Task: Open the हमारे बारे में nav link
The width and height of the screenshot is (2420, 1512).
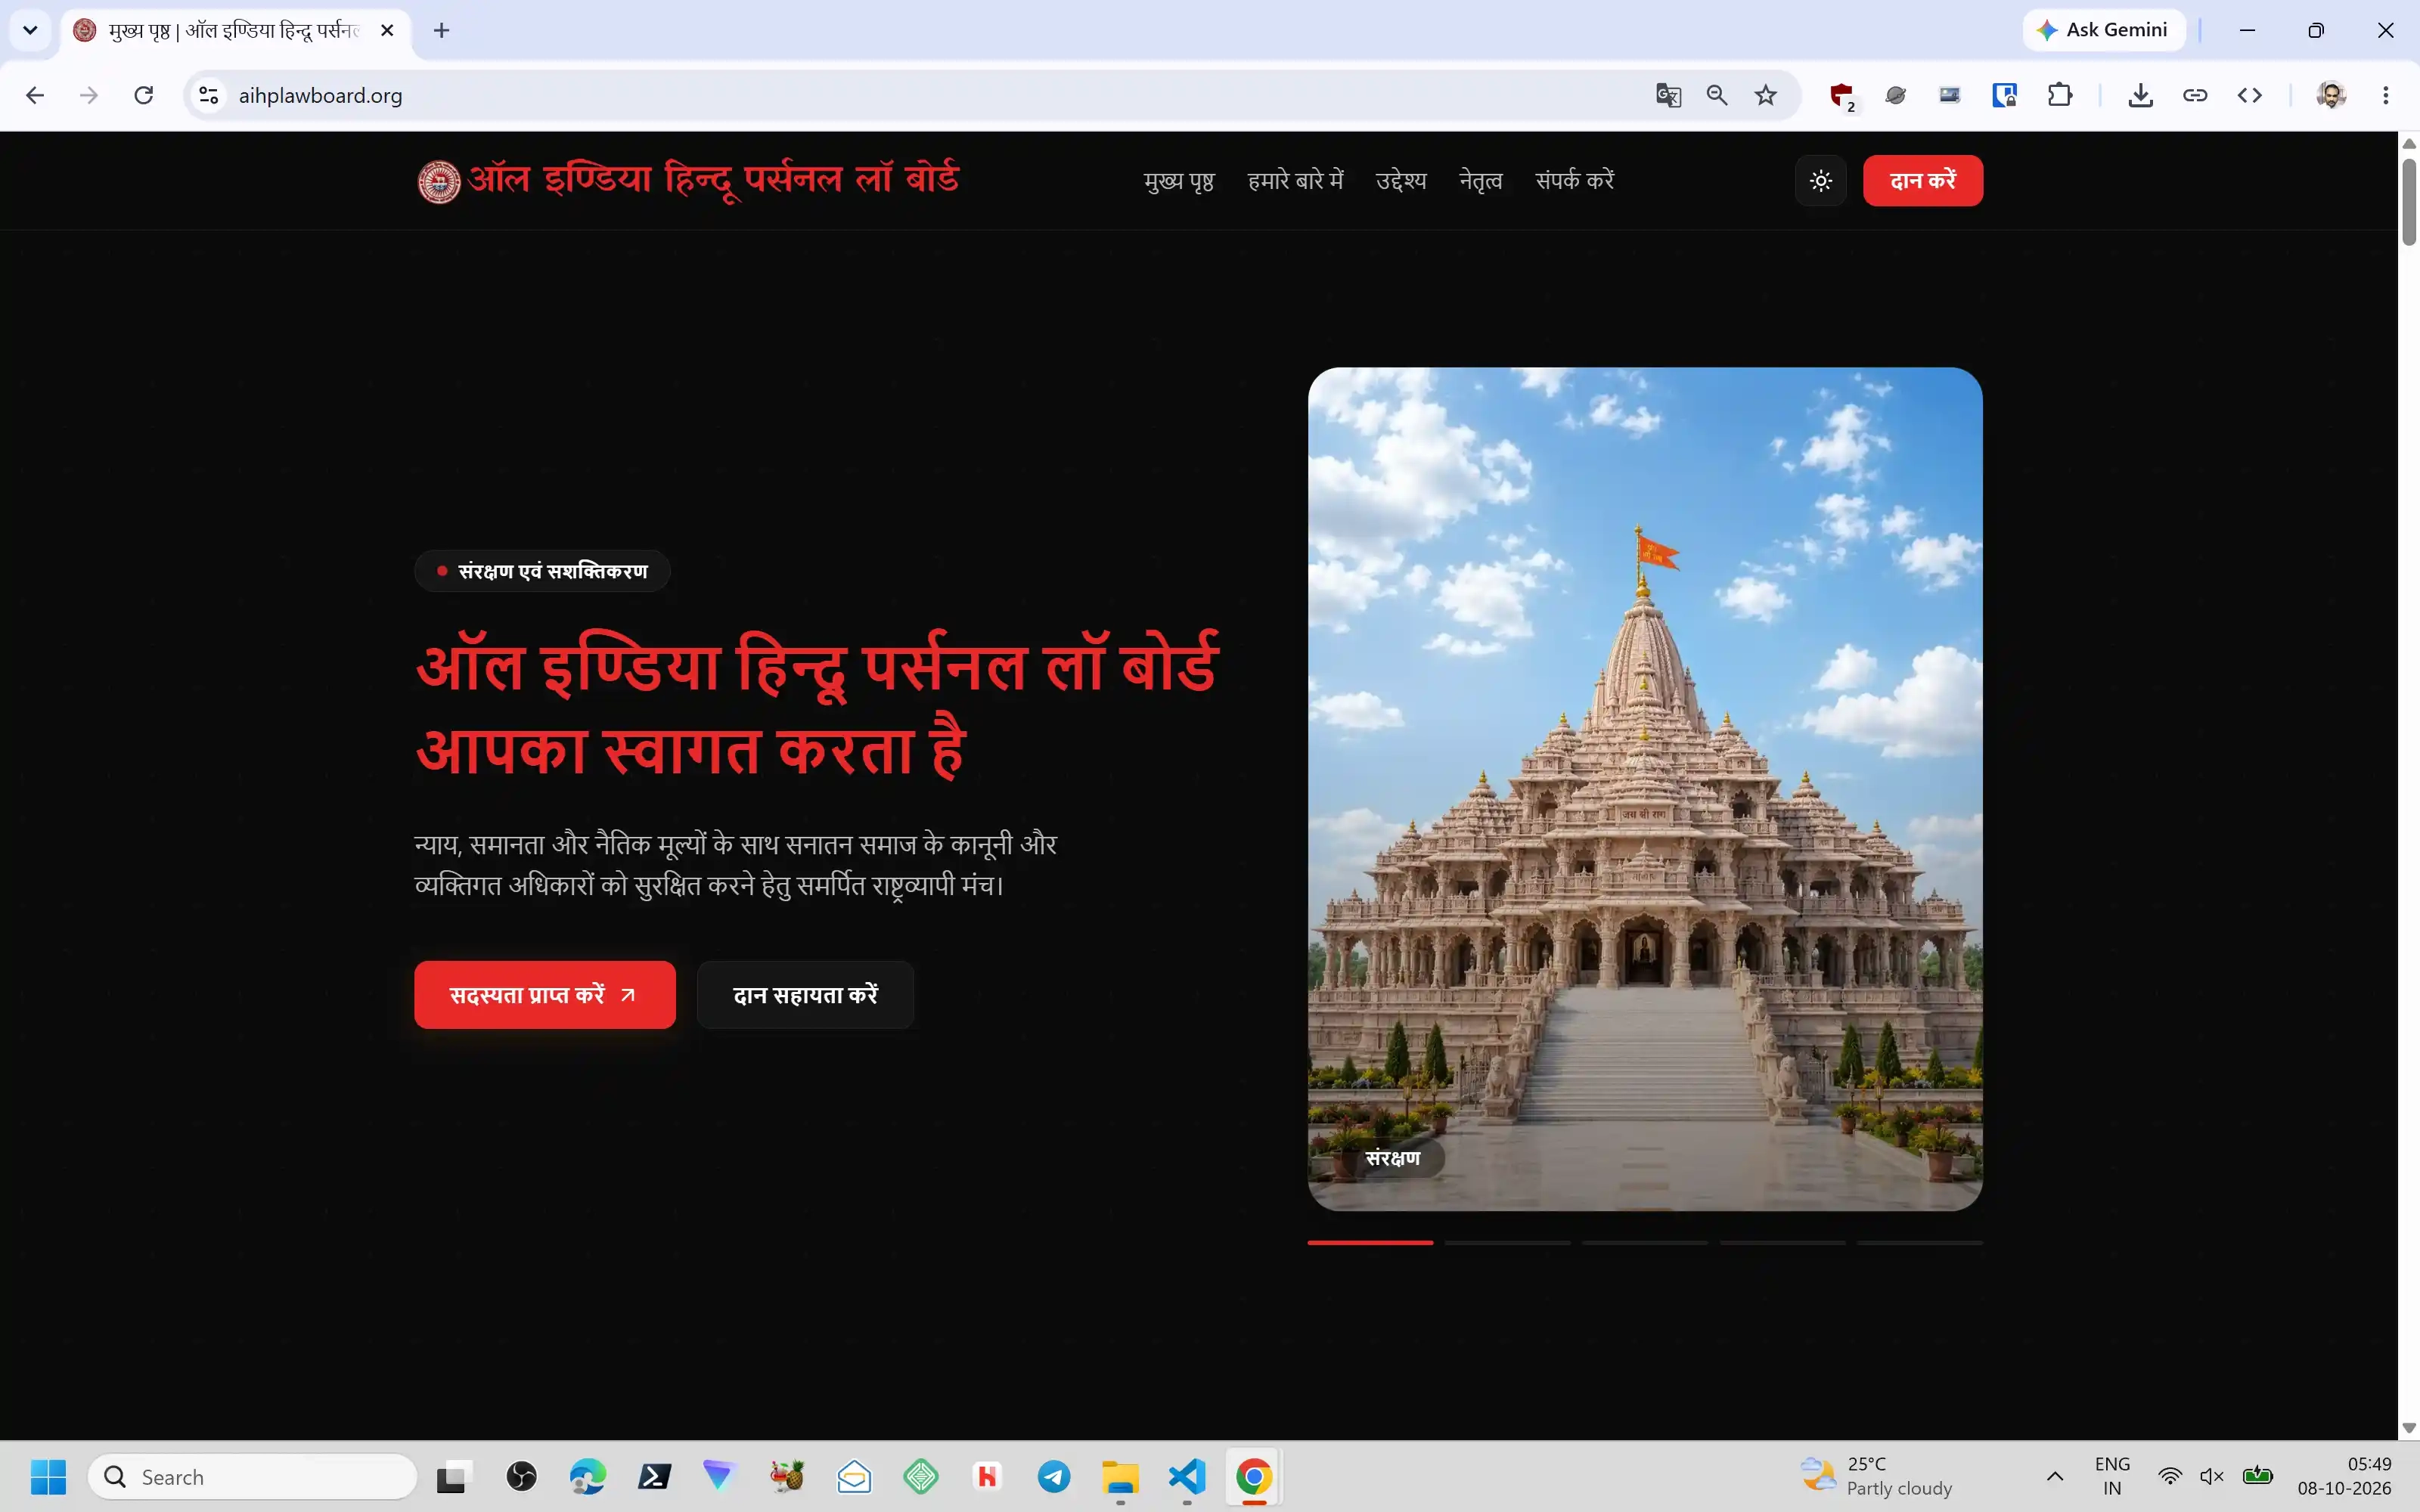Action: tap(1295, 181)
